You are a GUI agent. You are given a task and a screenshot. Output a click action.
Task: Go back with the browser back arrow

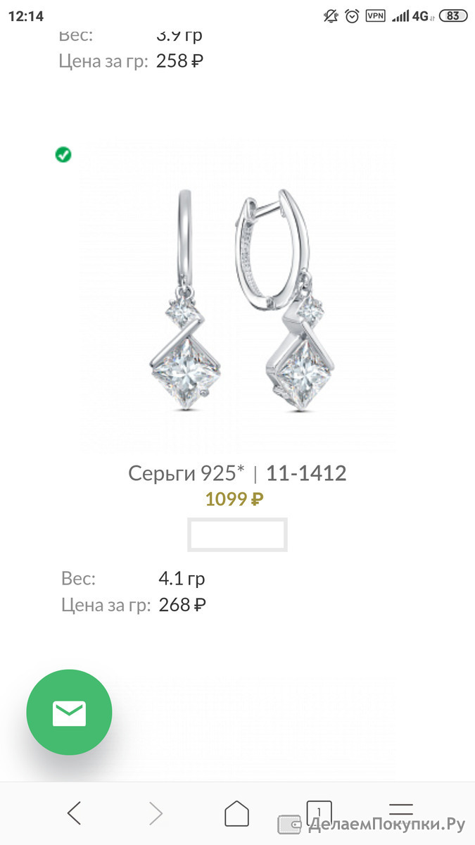[75, 814]
